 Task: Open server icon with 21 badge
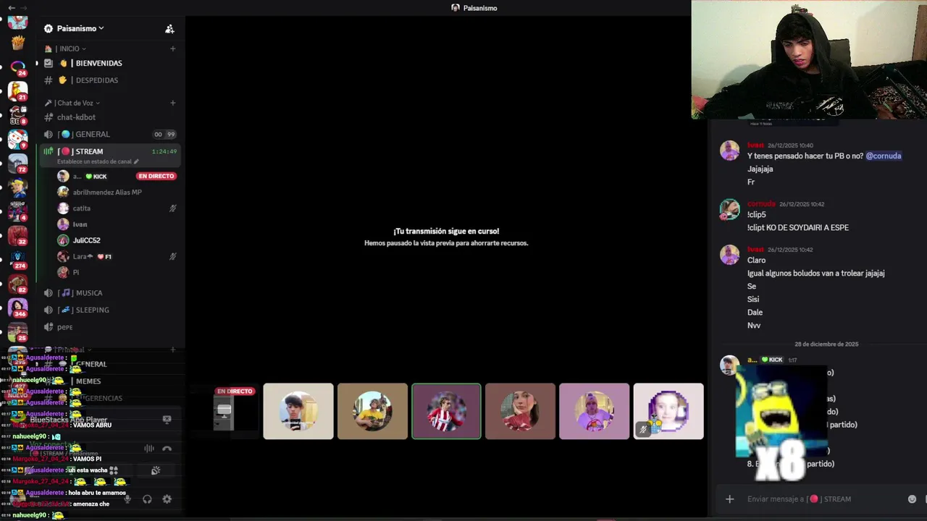[17, 91]
